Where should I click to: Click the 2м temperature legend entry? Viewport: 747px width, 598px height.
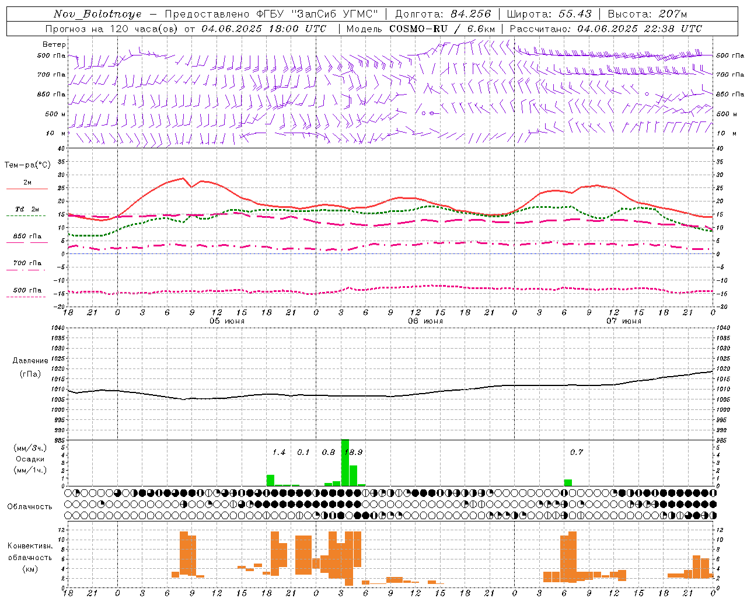click(x=27, y=182)
